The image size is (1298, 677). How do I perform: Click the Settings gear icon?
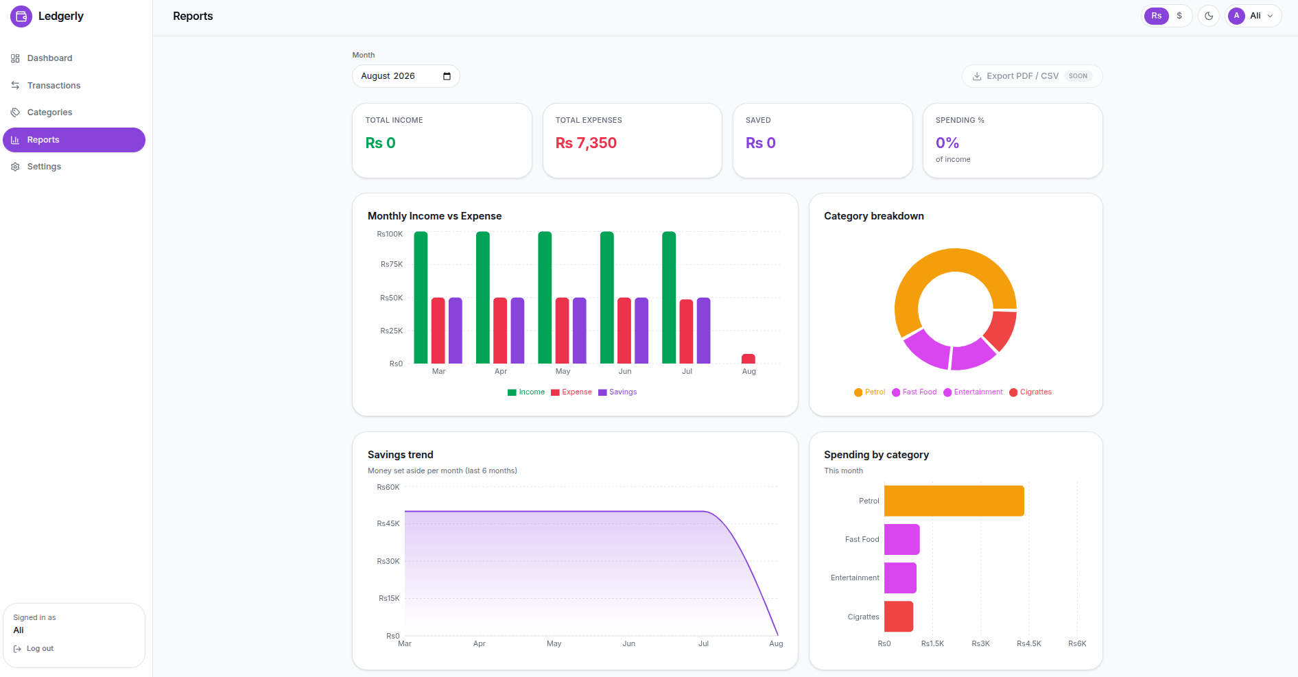pos(15,167)
